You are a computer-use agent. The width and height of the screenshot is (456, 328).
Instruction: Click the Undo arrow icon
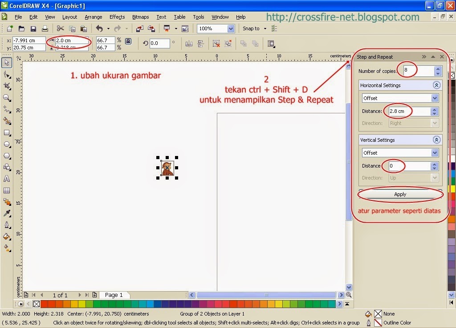click(x=99, y=28)
